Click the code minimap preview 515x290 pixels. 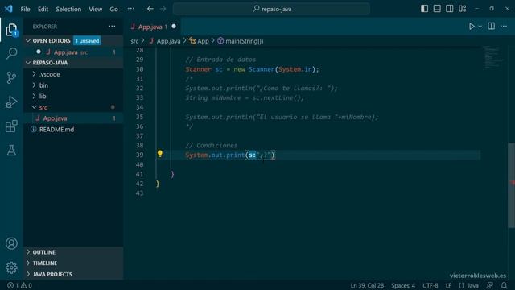click(x=493, y=57)
